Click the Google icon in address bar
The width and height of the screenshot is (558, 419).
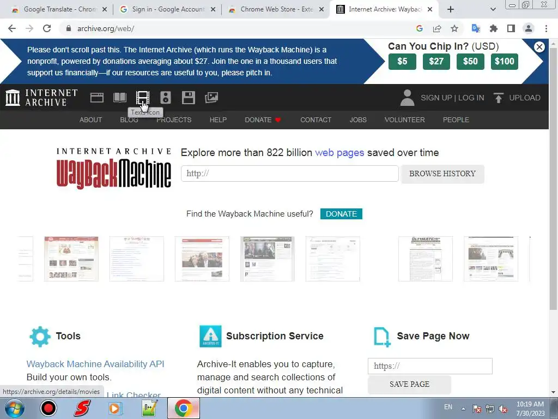pyautogui.click(x=420, y=28)
